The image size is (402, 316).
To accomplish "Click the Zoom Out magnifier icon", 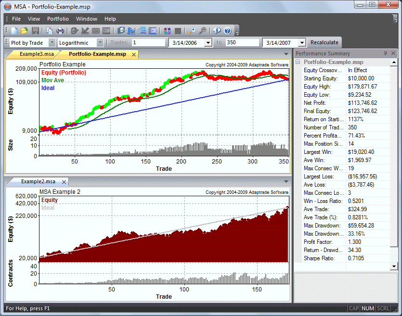I will [203, 31].
